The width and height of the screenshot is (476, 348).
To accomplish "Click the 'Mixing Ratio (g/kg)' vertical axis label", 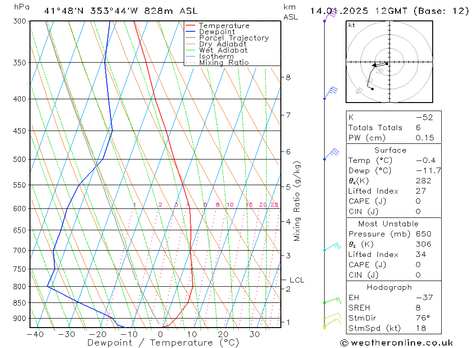I will [297, 201].
